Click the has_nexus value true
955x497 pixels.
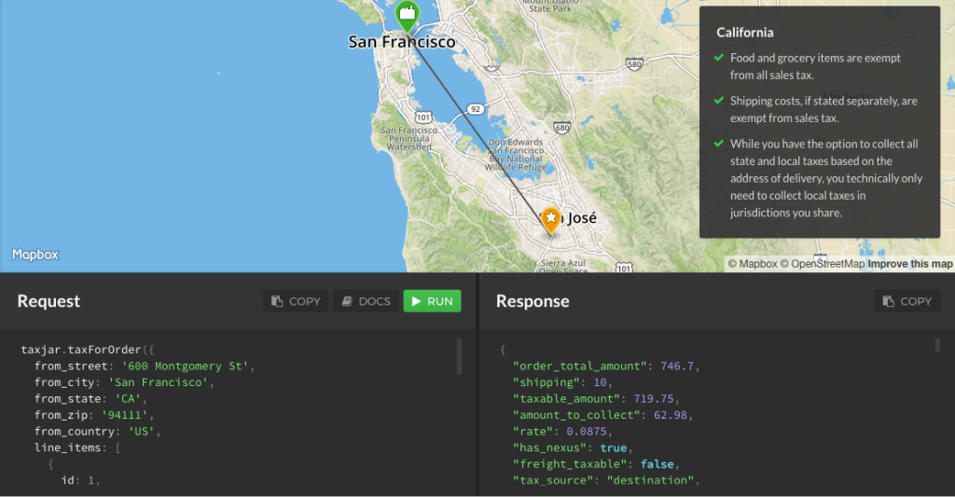(x=614, y=448)
